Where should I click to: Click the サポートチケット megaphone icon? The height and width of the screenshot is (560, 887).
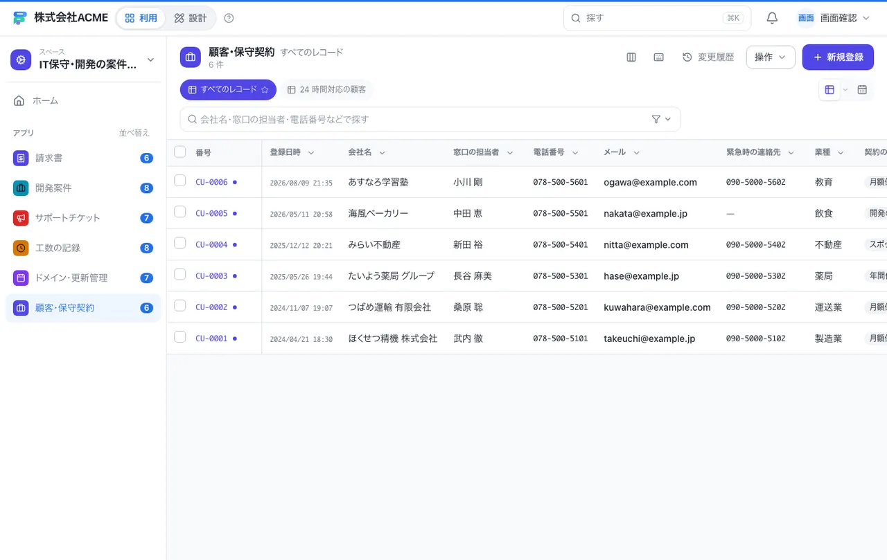[x=21, y=218]
